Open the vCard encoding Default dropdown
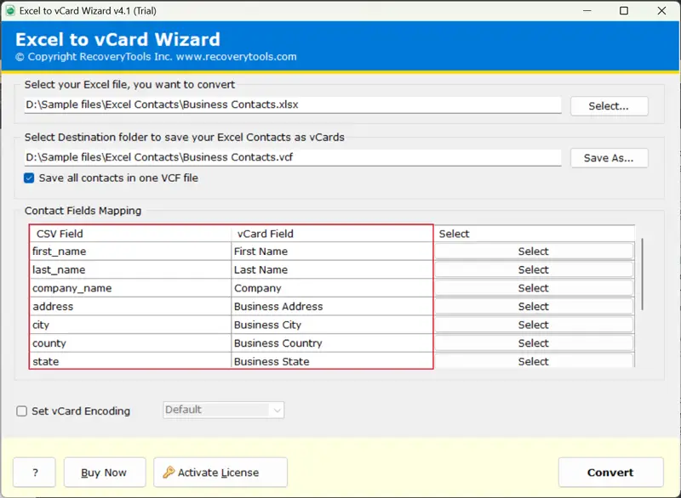 click(x=223, y=410)
